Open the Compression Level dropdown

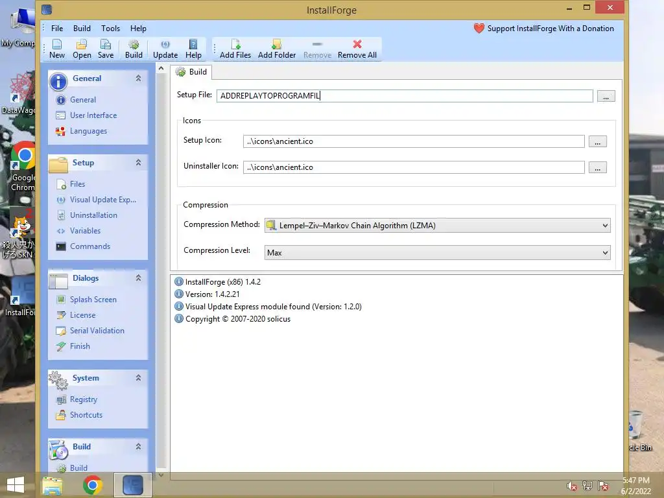437,253
